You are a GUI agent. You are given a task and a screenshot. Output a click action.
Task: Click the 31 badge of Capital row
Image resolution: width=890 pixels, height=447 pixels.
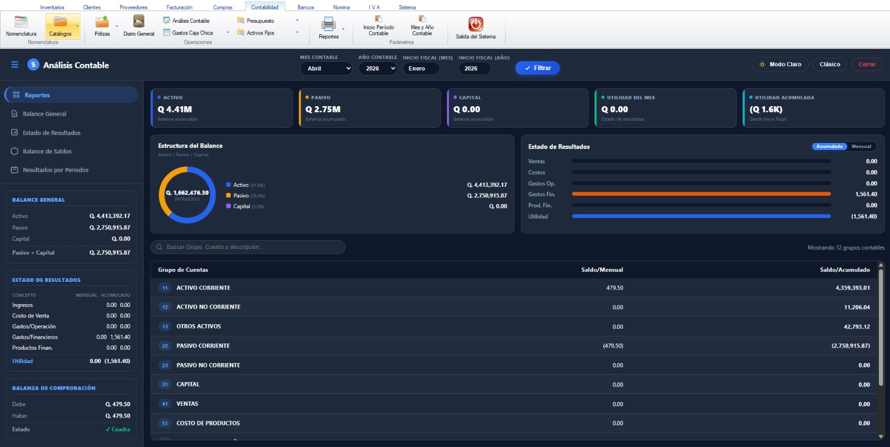click(x=165, y=385)
